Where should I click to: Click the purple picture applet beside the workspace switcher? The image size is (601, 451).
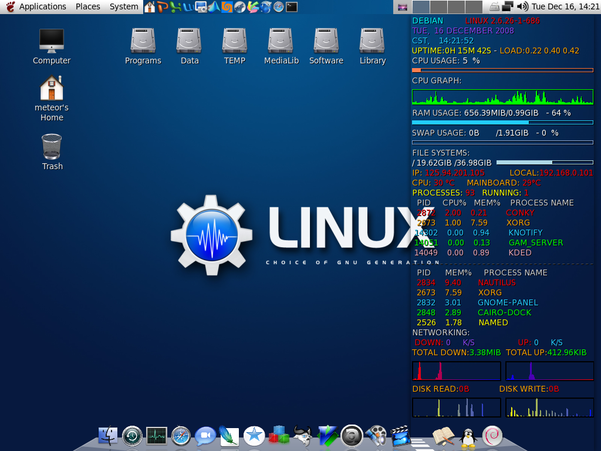click(403, 7)
